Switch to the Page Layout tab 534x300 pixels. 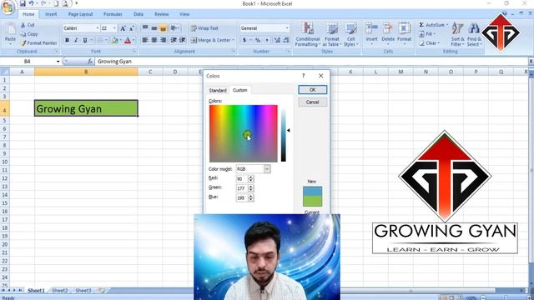80,14
